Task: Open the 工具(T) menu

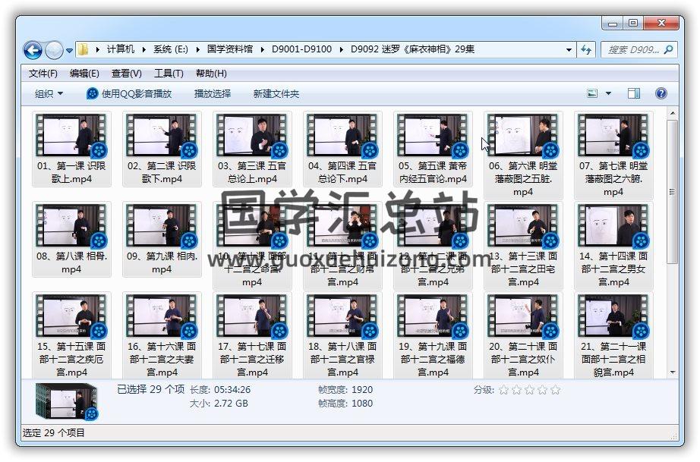Action: click(x=169, y=74)
